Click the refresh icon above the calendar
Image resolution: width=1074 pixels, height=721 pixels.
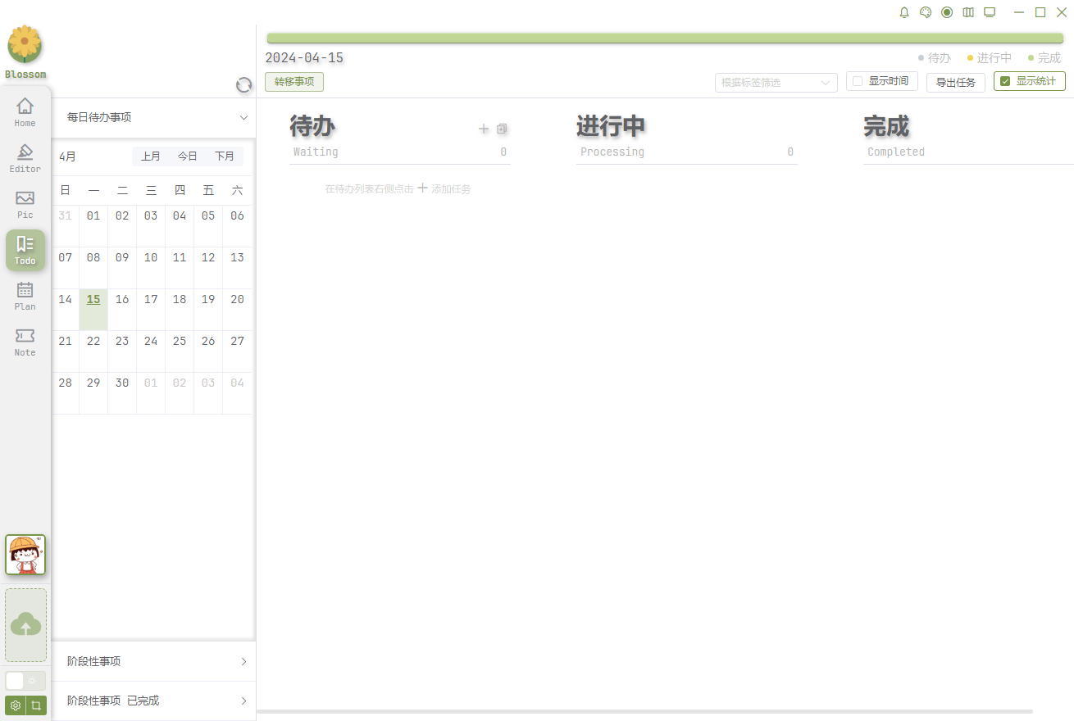[243, 85]
